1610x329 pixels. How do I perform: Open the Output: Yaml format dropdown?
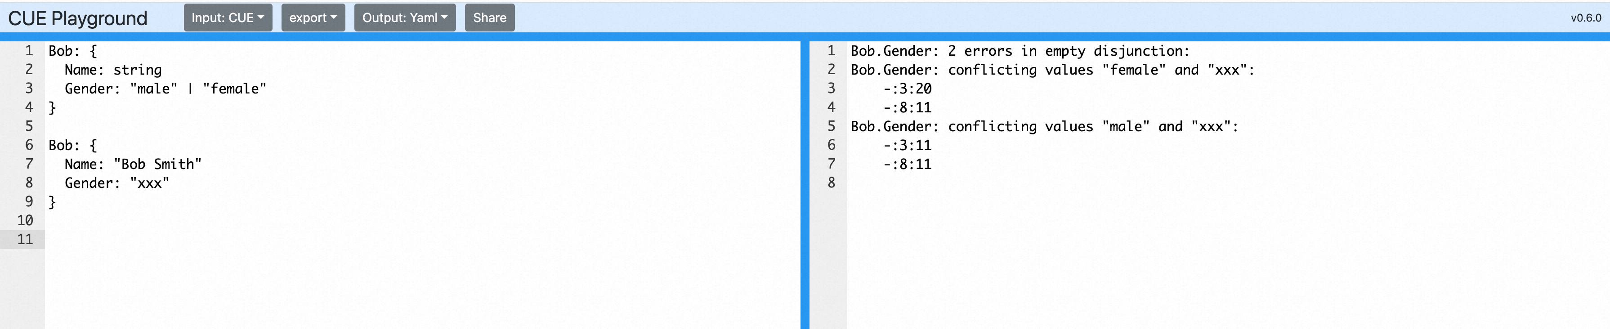pyautogui.click(x=404, y=18)
